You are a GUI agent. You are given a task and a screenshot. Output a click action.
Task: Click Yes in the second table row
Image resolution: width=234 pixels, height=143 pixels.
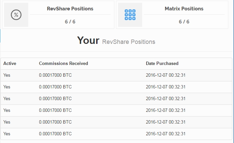click(7, 87)
